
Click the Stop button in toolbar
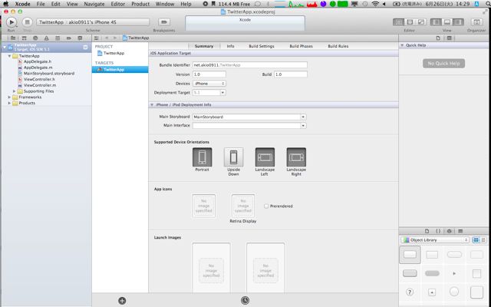click(28, 22)
